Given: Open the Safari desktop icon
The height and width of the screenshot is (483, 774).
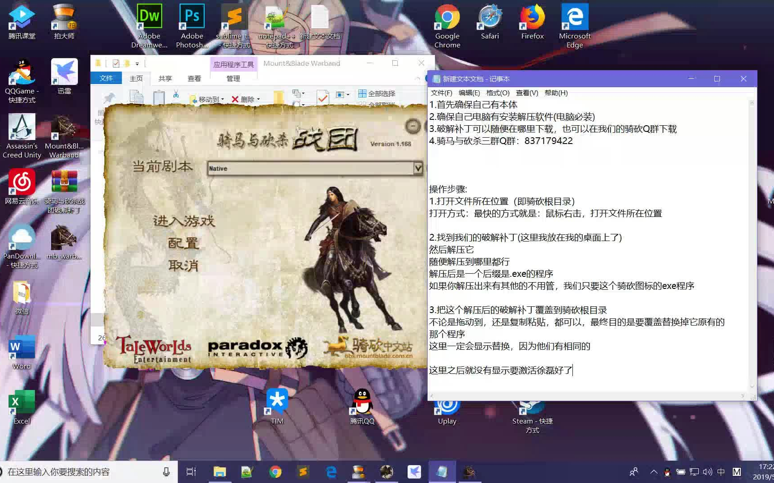Looking at the screenshot, I should [490, 21].
